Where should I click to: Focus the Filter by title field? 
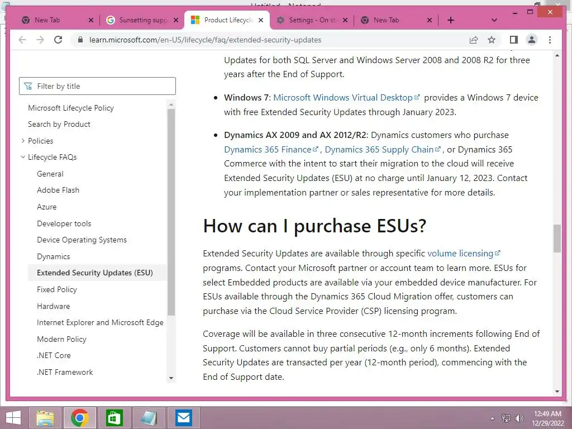(97, 86)
